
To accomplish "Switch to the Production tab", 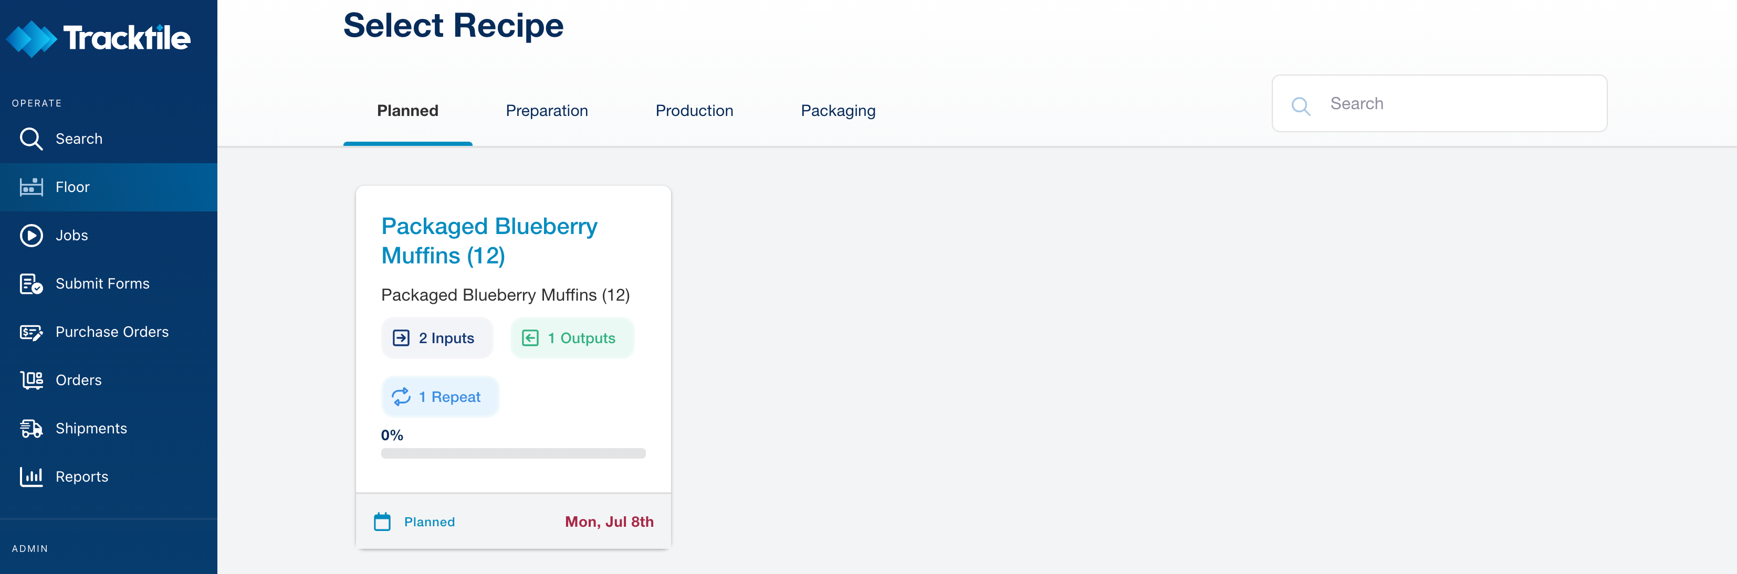I will pyautogui.click(x=694, y=111).
